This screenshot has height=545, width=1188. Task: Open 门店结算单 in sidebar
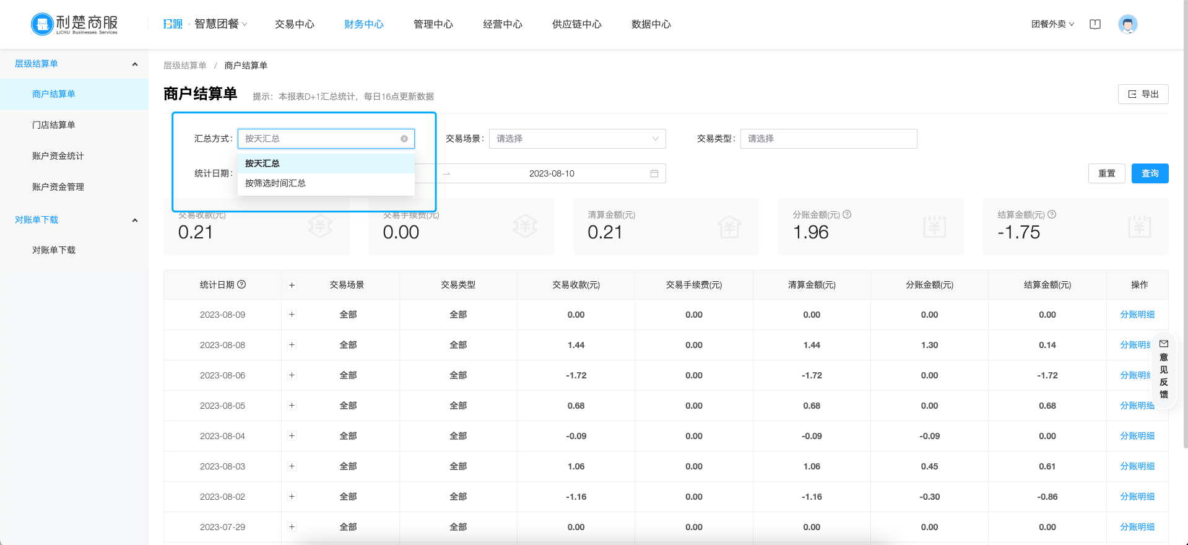pyautogui.click(x=74, y=125)
